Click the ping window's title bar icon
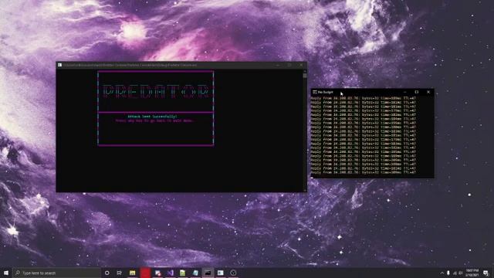 (315, 92)
